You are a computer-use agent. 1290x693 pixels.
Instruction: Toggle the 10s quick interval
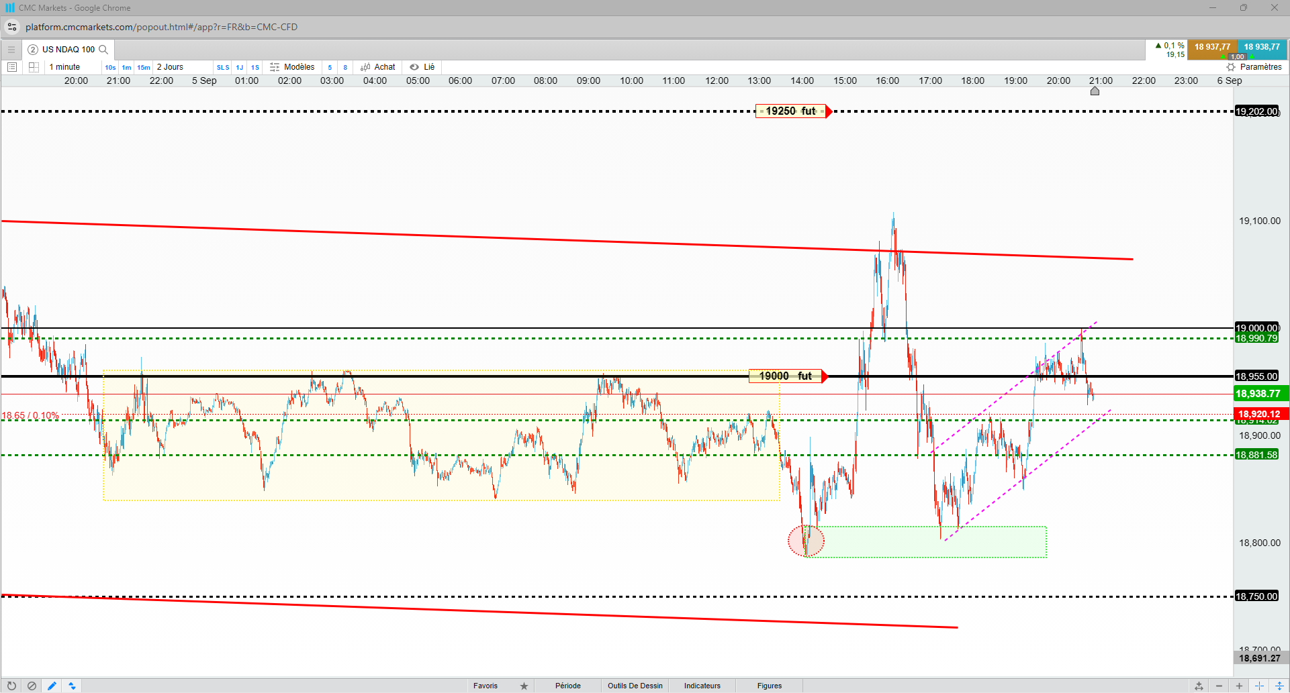coord(110,67)
